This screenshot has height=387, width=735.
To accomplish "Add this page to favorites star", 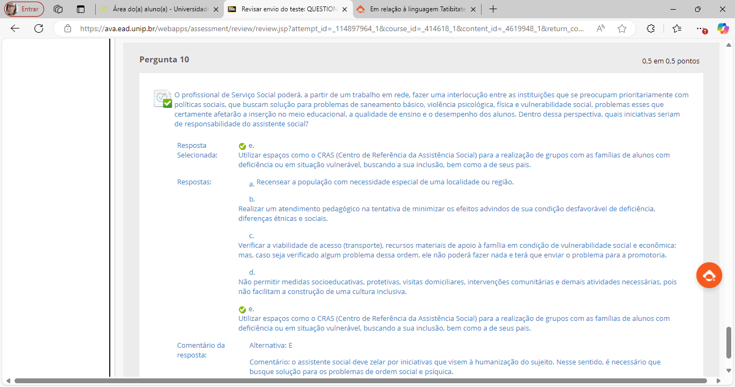I will point(622,28).
